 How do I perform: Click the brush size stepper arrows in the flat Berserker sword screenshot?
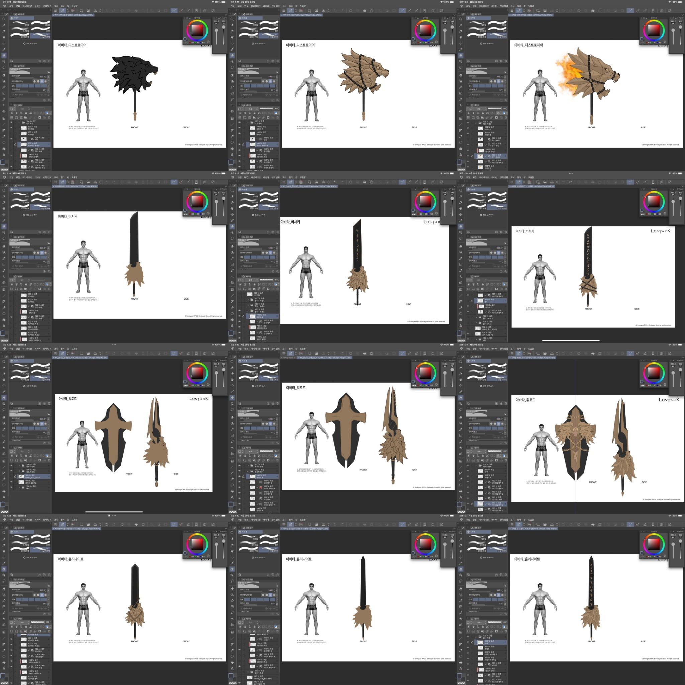(46, 248)
